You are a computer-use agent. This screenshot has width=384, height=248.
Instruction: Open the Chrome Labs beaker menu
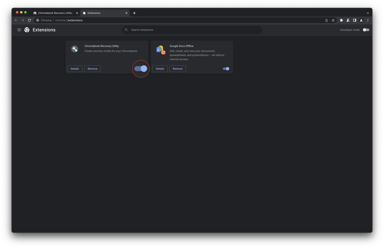348,20
